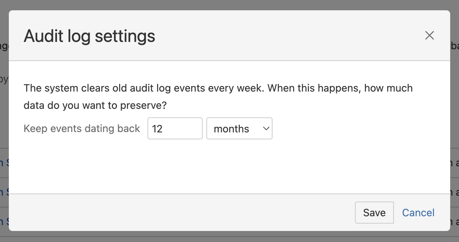Click the "Keep events dating back" label

coord(82,128)
